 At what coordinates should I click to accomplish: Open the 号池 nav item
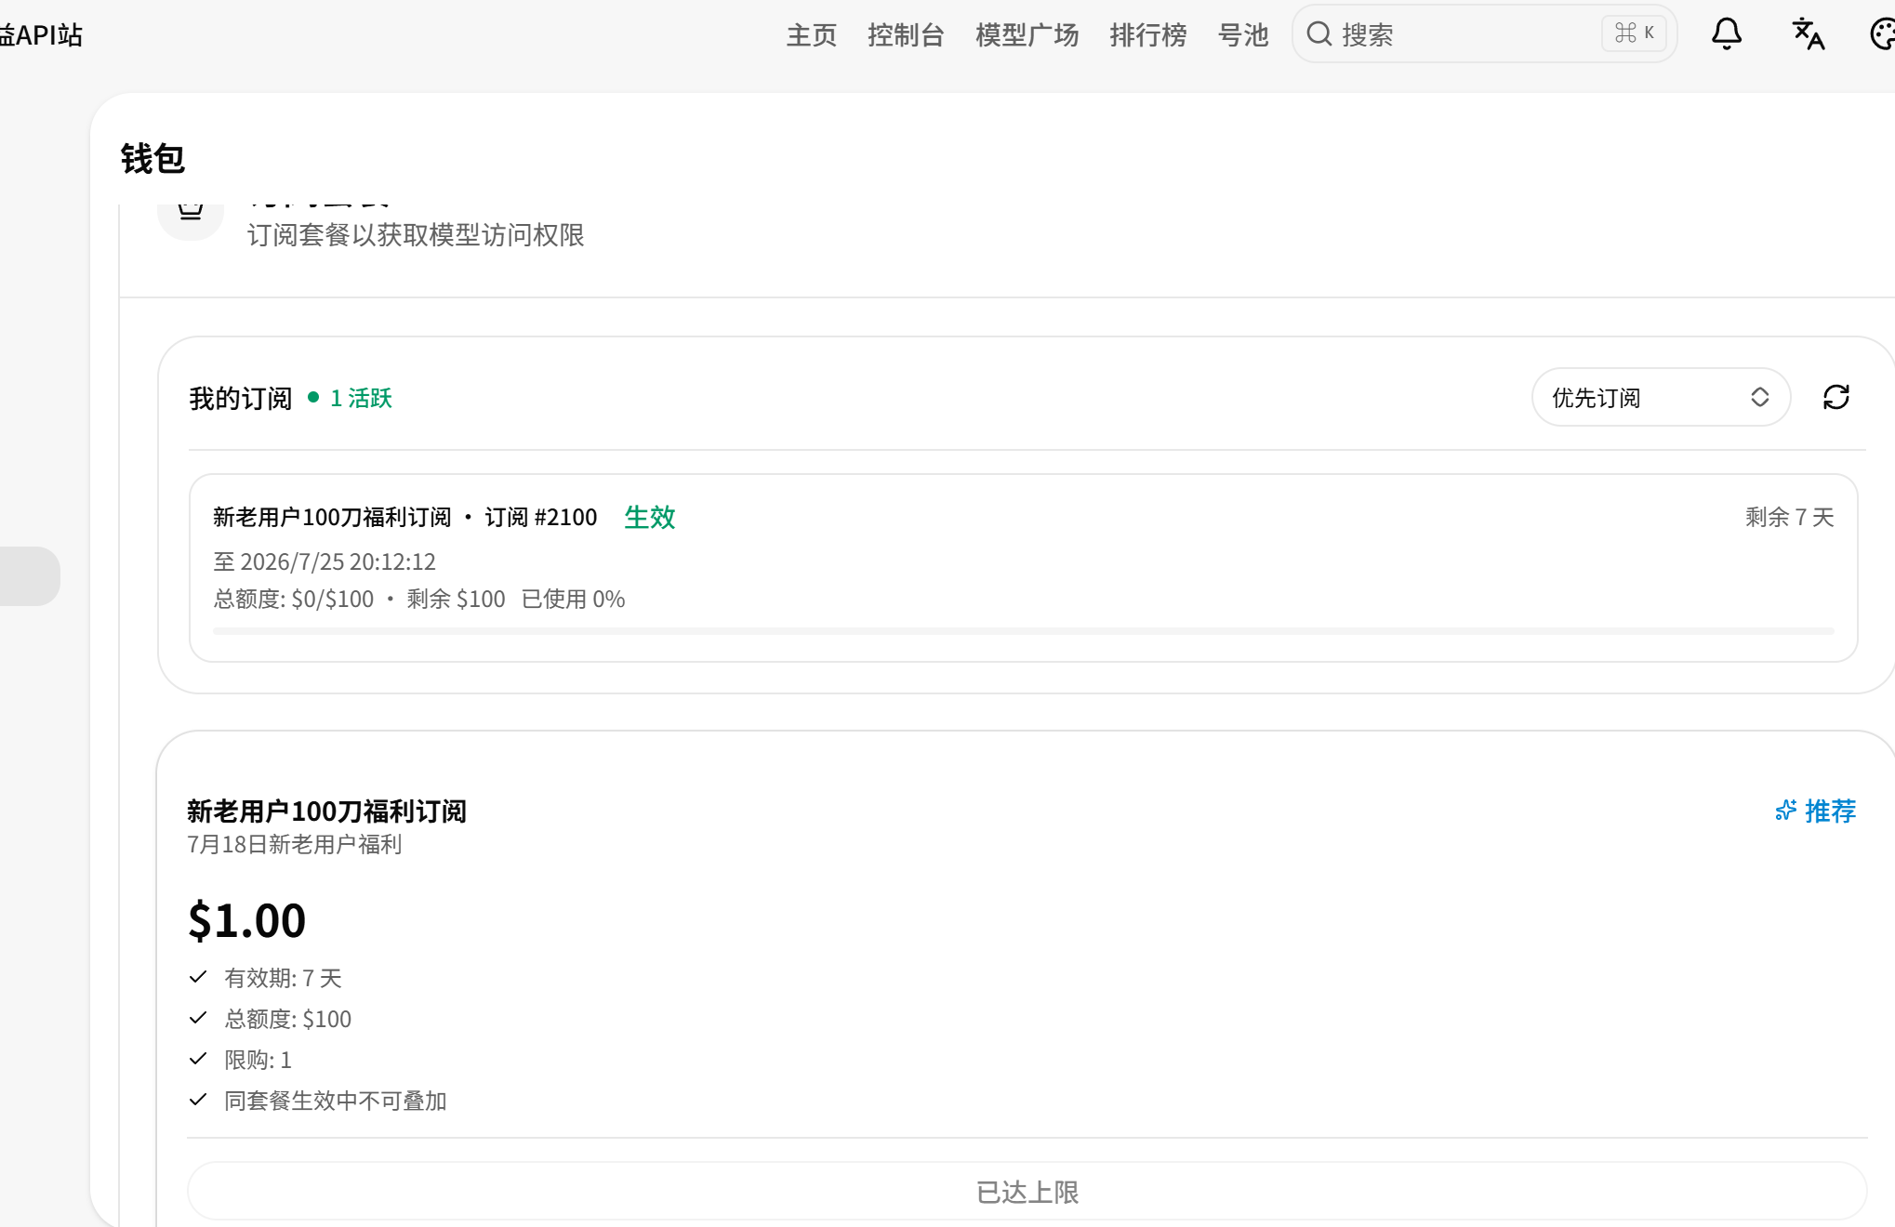pos(1243,35)
